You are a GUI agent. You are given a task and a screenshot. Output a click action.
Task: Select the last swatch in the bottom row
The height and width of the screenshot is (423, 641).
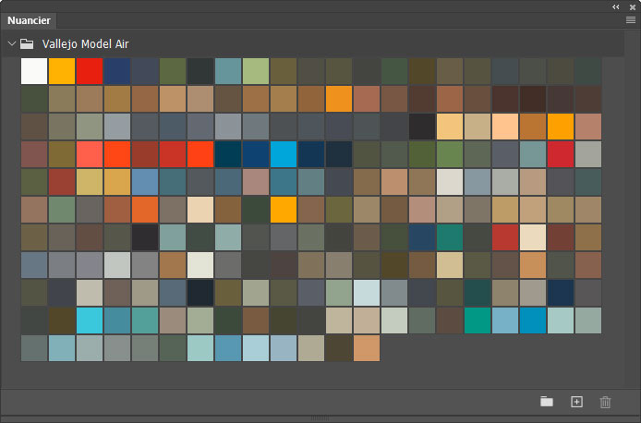pyautogui.click(x=367, y=348)
